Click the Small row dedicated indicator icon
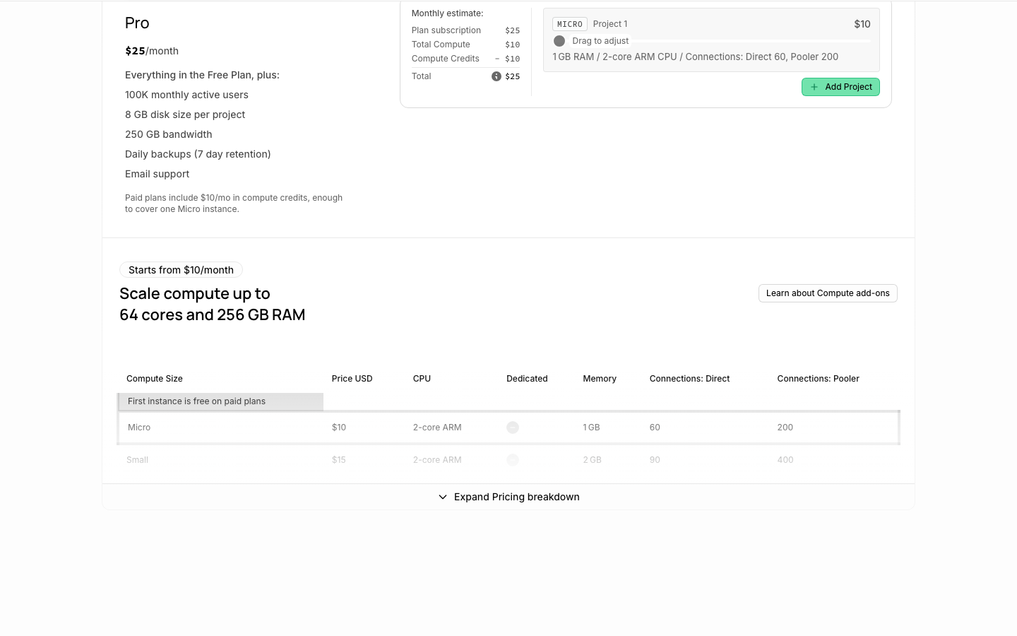The image size is (1017, 636). 513,460
